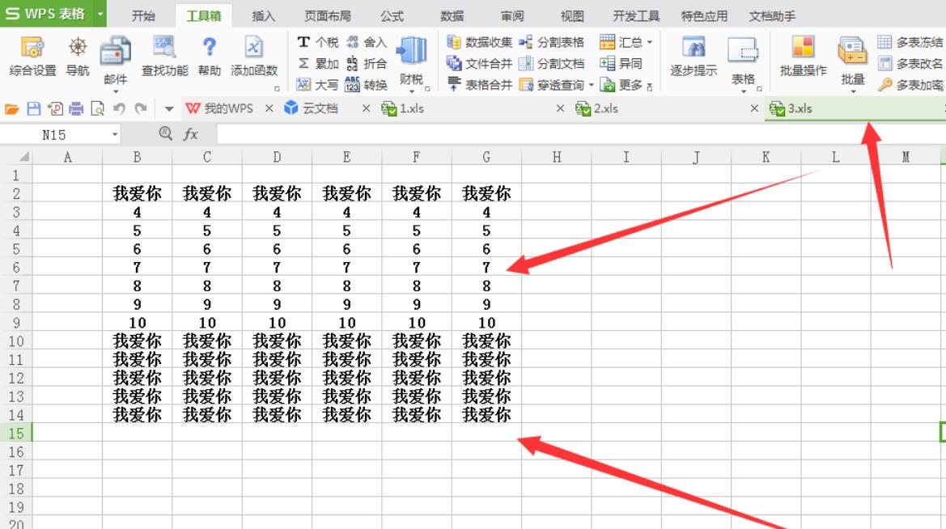Open the 综合设置 settings icon
Image resolution: width=946 pixels, height=529 pixels.
coord(32,56)
